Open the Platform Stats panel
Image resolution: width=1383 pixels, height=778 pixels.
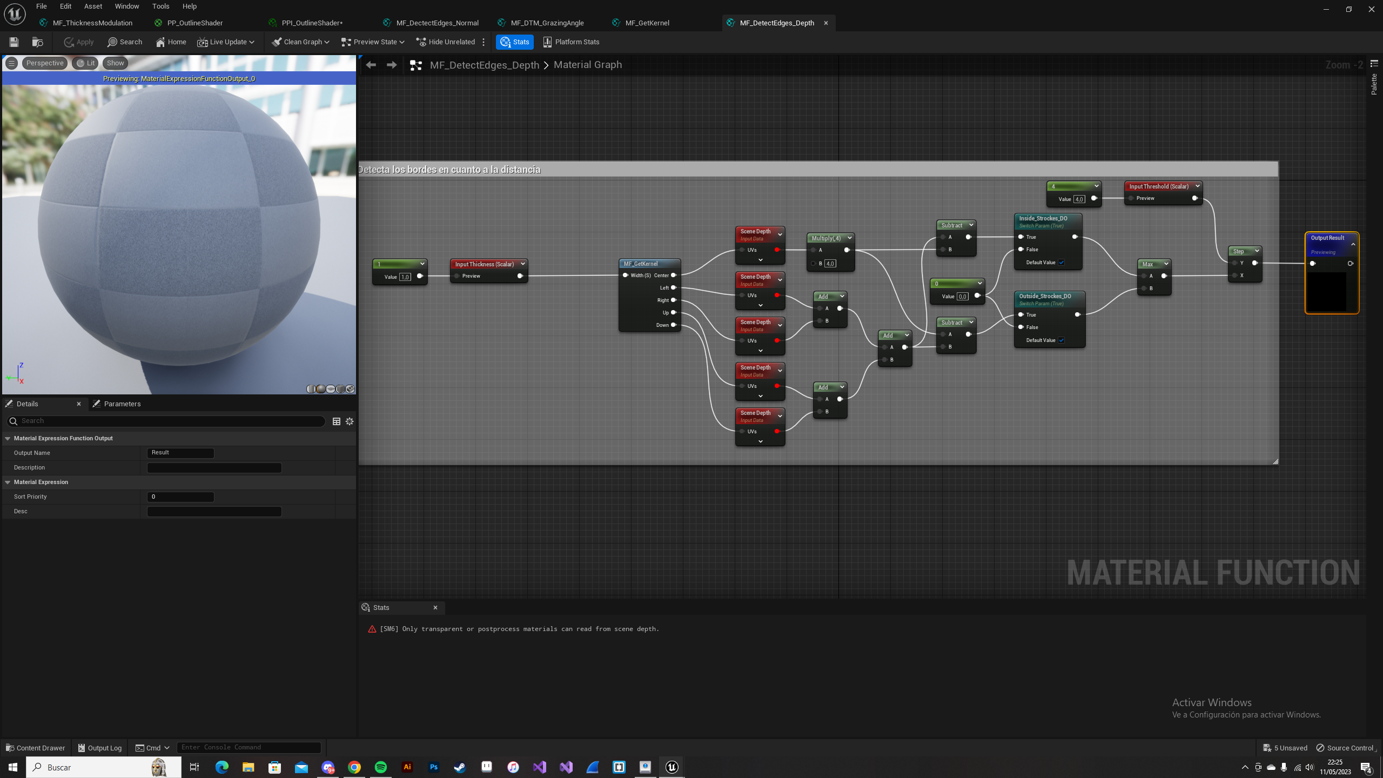point(571,42)
